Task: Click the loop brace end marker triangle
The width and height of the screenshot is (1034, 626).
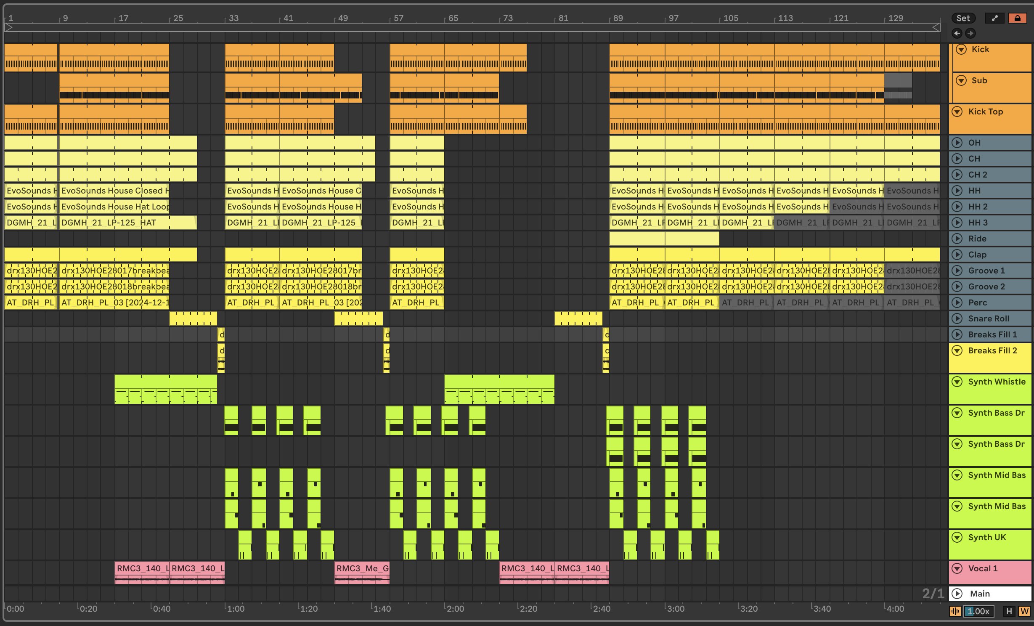Action: click(936, 27)
